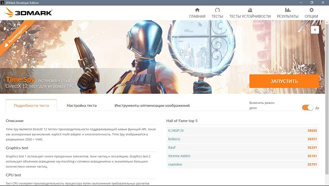Open rsannino leaderboard entry
Image resolution: width=329 pixels, height=186 pixels.
175,165
